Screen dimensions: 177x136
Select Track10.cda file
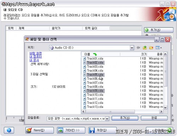click(x=95, y=95)
